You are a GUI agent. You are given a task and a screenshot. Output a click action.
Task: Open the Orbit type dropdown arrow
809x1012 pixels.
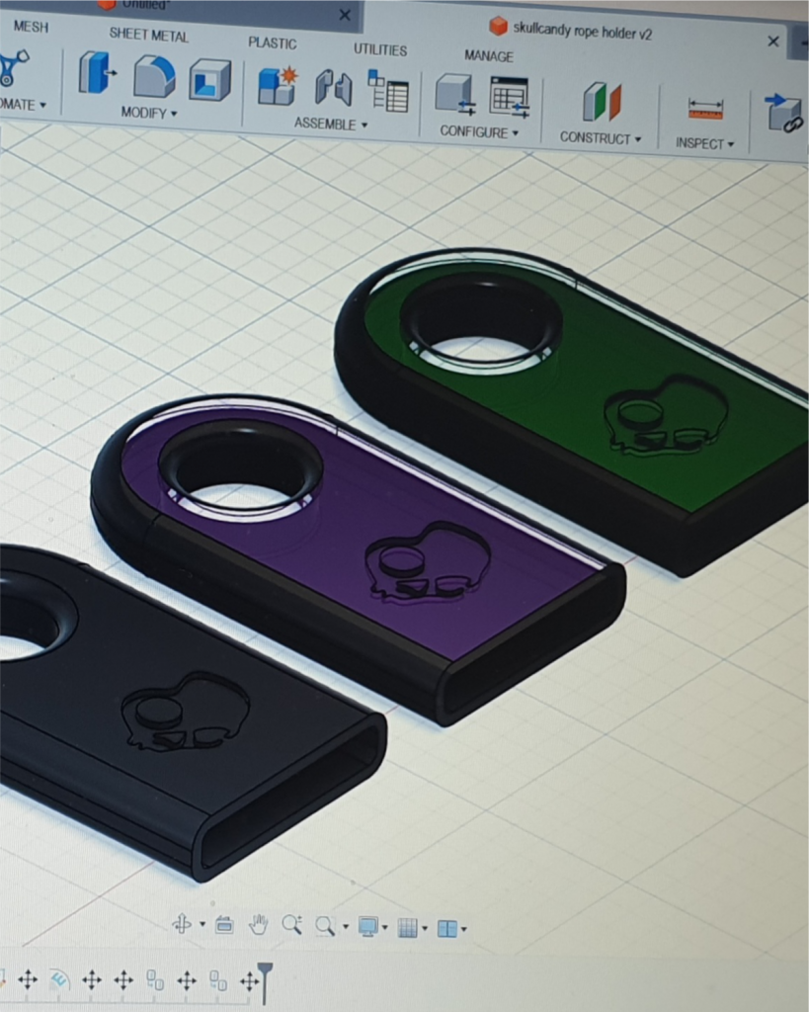(x=202, y=924)
